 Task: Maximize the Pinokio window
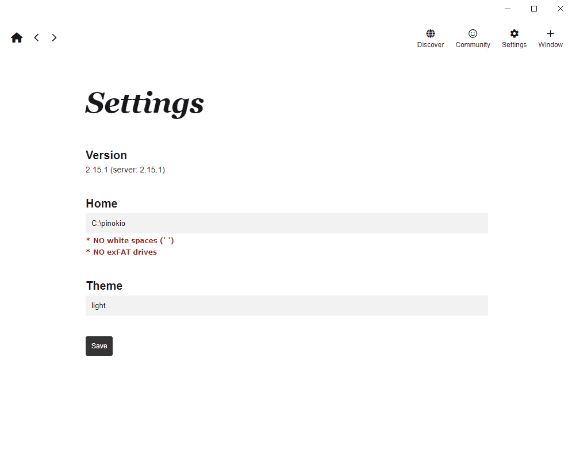(534, 9)
